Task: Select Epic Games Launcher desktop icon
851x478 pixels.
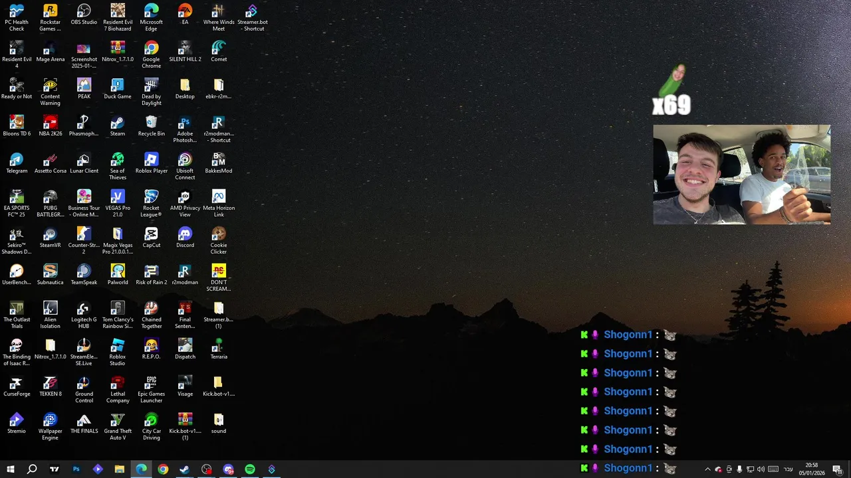Action: point(151,389)
